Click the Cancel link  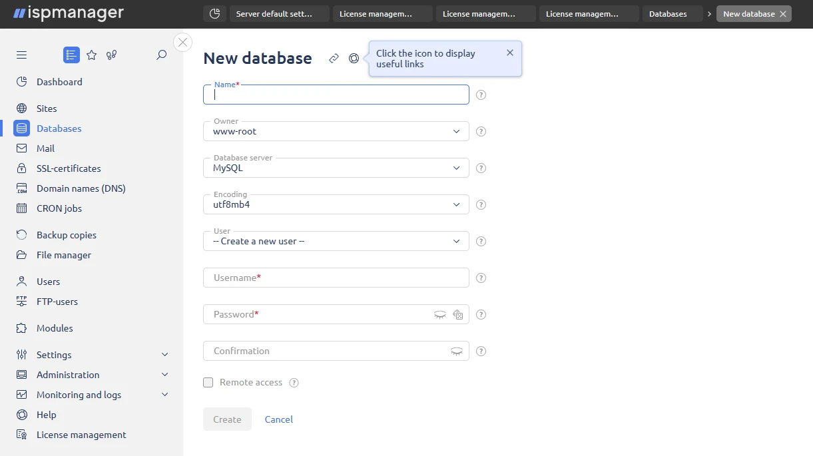tap(278, 419)
